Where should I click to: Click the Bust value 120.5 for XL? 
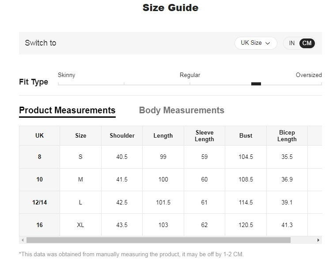tap(246, 225)
